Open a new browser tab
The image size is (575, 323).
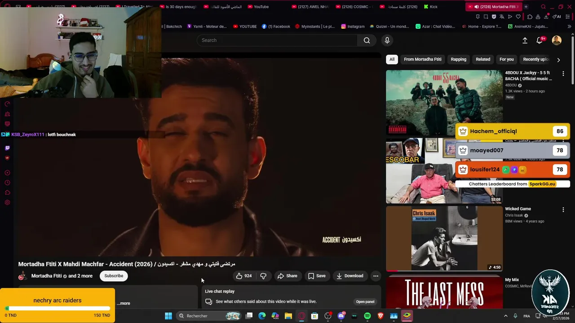coord(526,7)
